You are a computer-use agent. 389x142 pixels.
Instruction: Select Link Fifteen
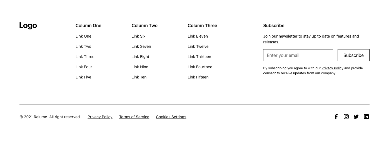click(x=198, y=77)
